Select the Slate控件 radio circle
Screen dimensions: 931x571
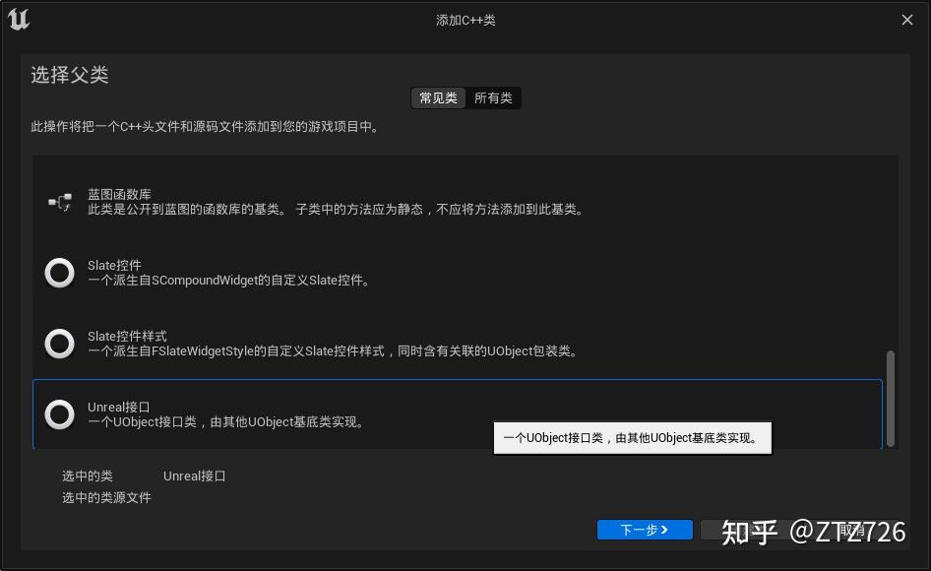[59, 273]
